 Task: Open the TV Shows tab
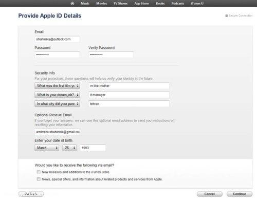click(x=120, y=4)
